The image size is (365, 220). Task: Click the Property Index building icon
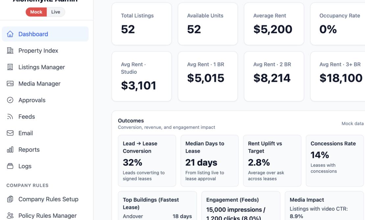pyautogui.click(x=10, y=51)
